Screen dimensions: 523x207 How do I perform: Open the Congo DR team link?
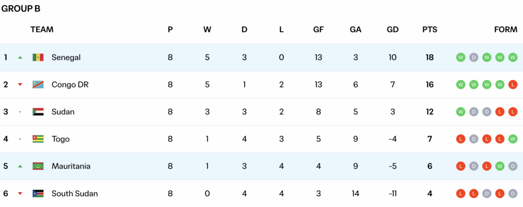[70, 85]
